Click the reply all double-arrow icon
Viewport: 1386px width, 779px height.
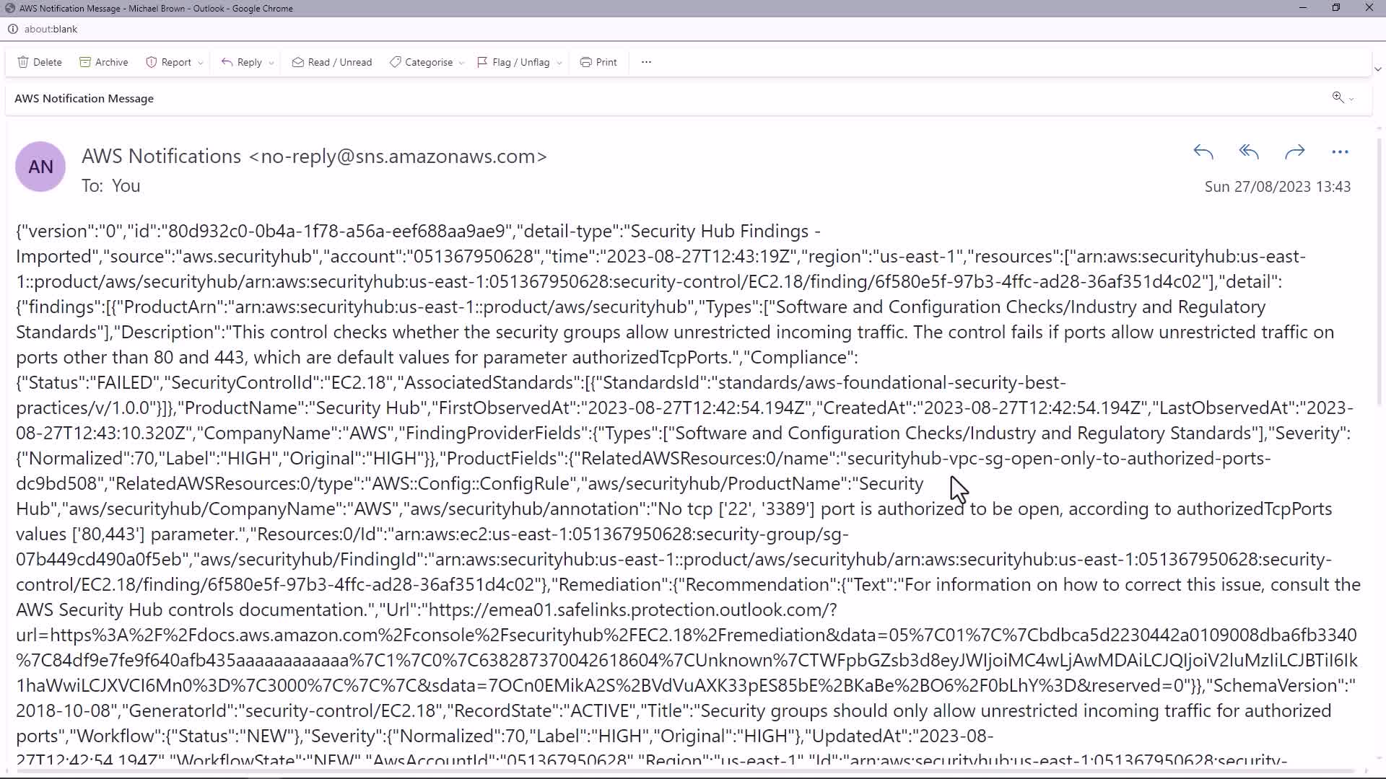point(1249,152)
